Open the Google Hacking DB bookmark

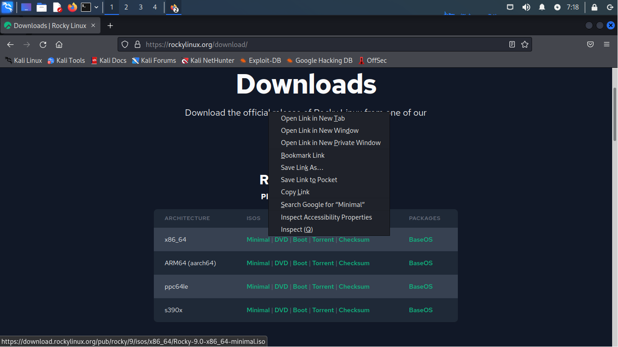click(319, 61)
